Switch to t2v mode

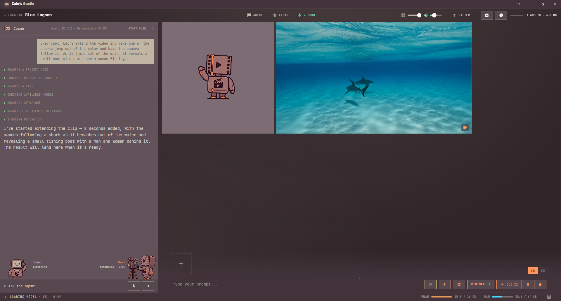[533, 271]
